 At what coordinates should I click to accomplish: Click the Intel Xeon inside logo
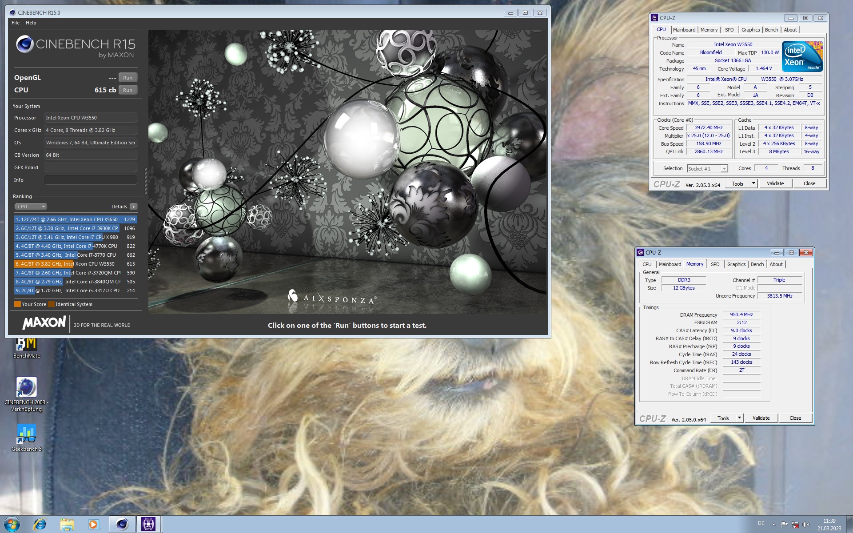coord(802,56)
